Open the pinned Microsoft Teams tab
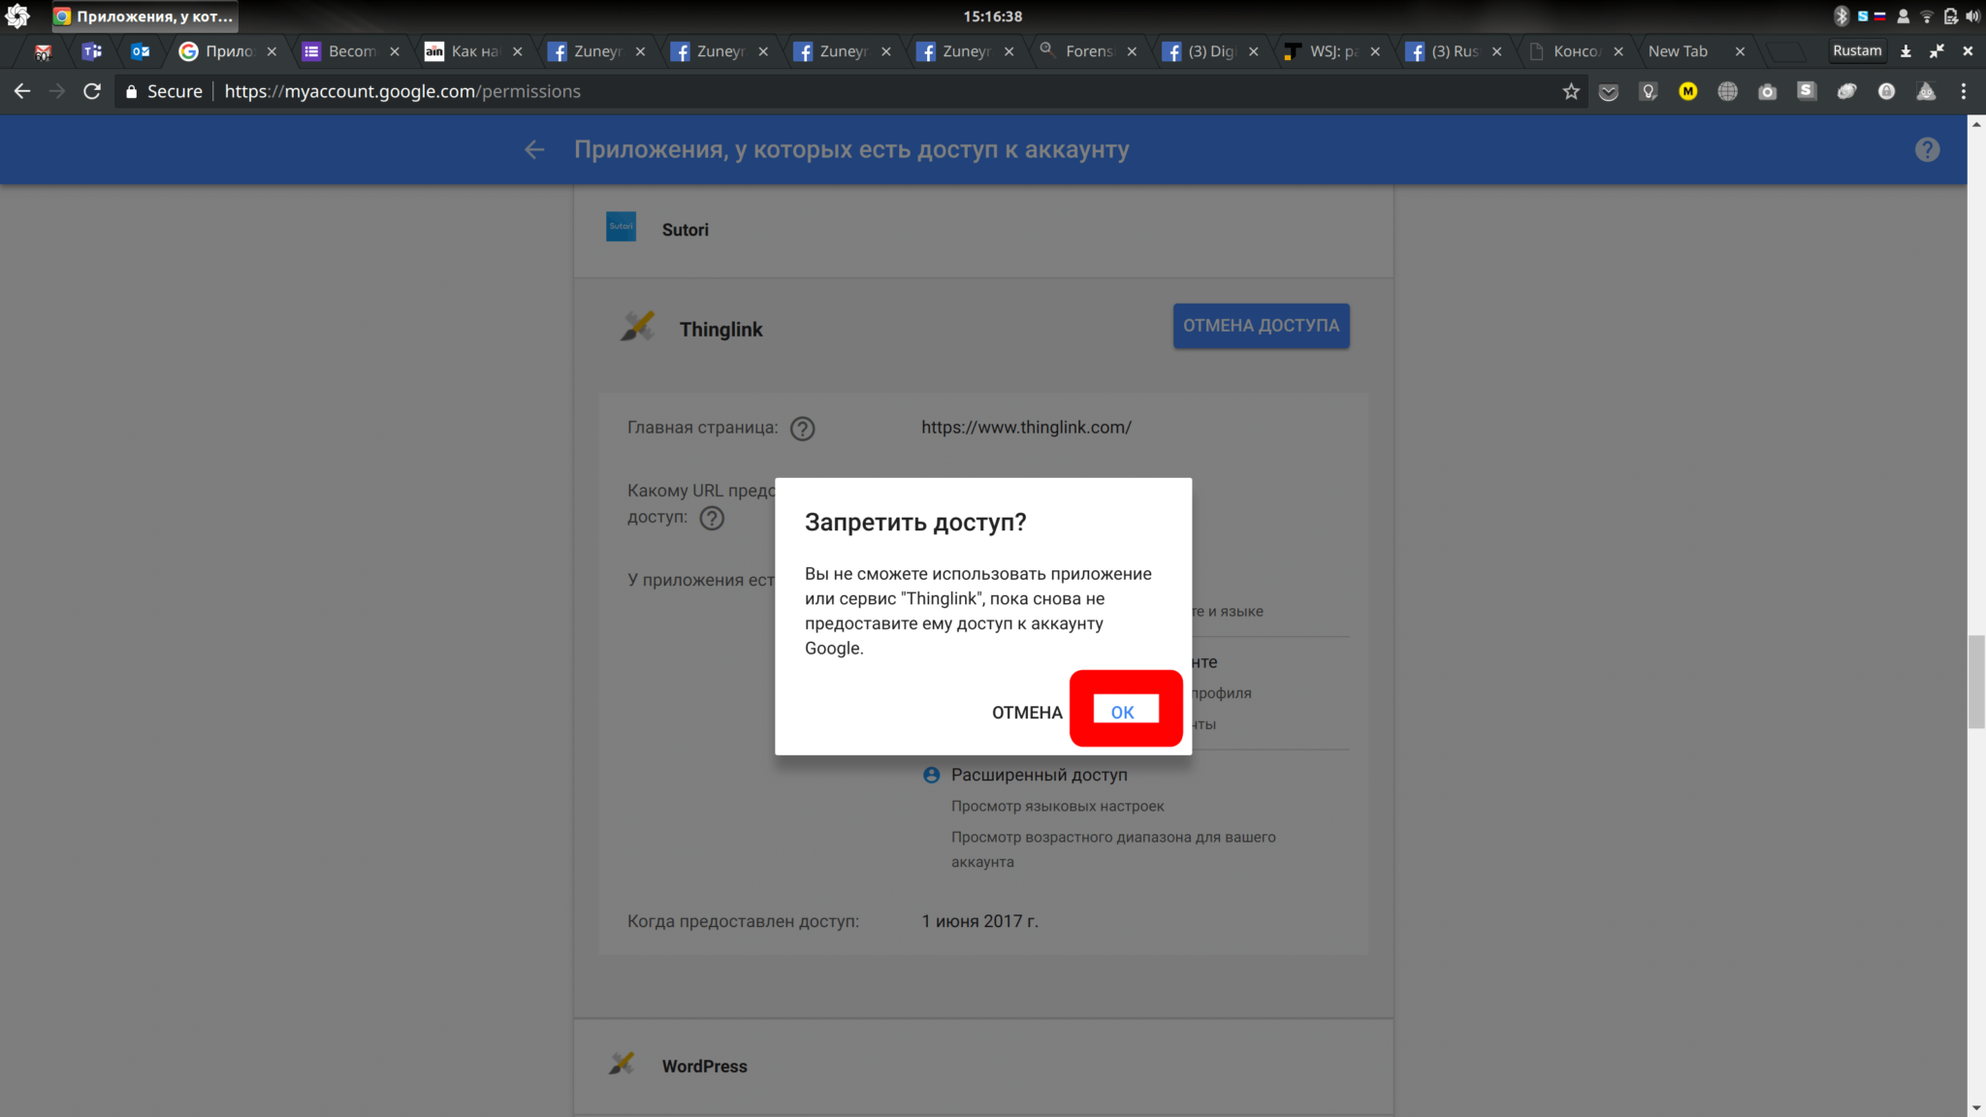The image size is (1986, 1117). point(92,51)
